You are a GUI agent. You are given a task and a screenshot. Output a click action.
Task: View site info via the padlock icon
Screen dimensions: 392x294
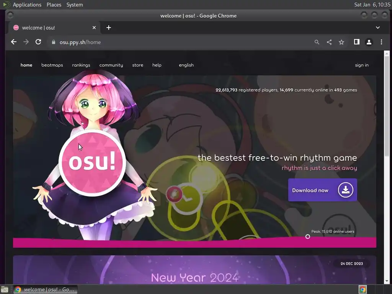click(53, 42)
